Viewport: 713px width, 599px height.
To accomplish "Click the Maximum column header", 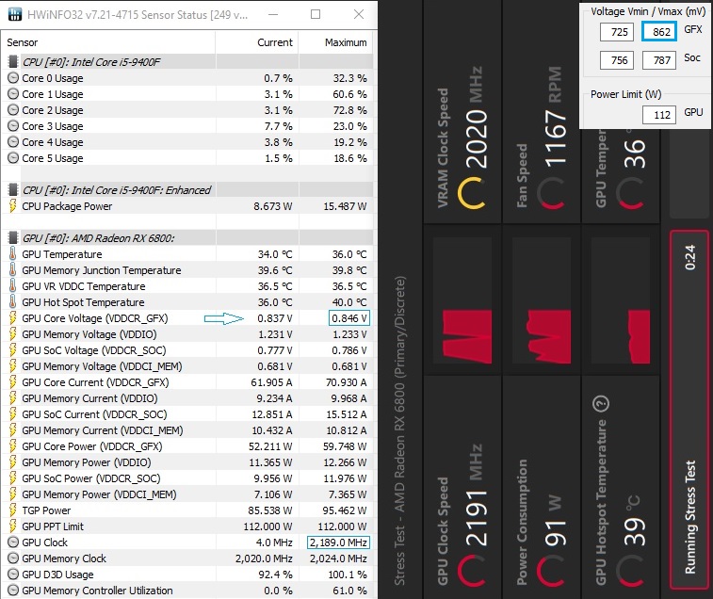I will coord(346,42).
